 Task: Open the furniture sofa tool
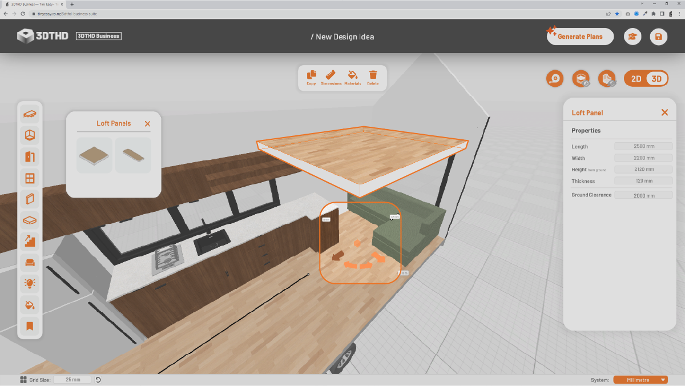click(30, 263)
